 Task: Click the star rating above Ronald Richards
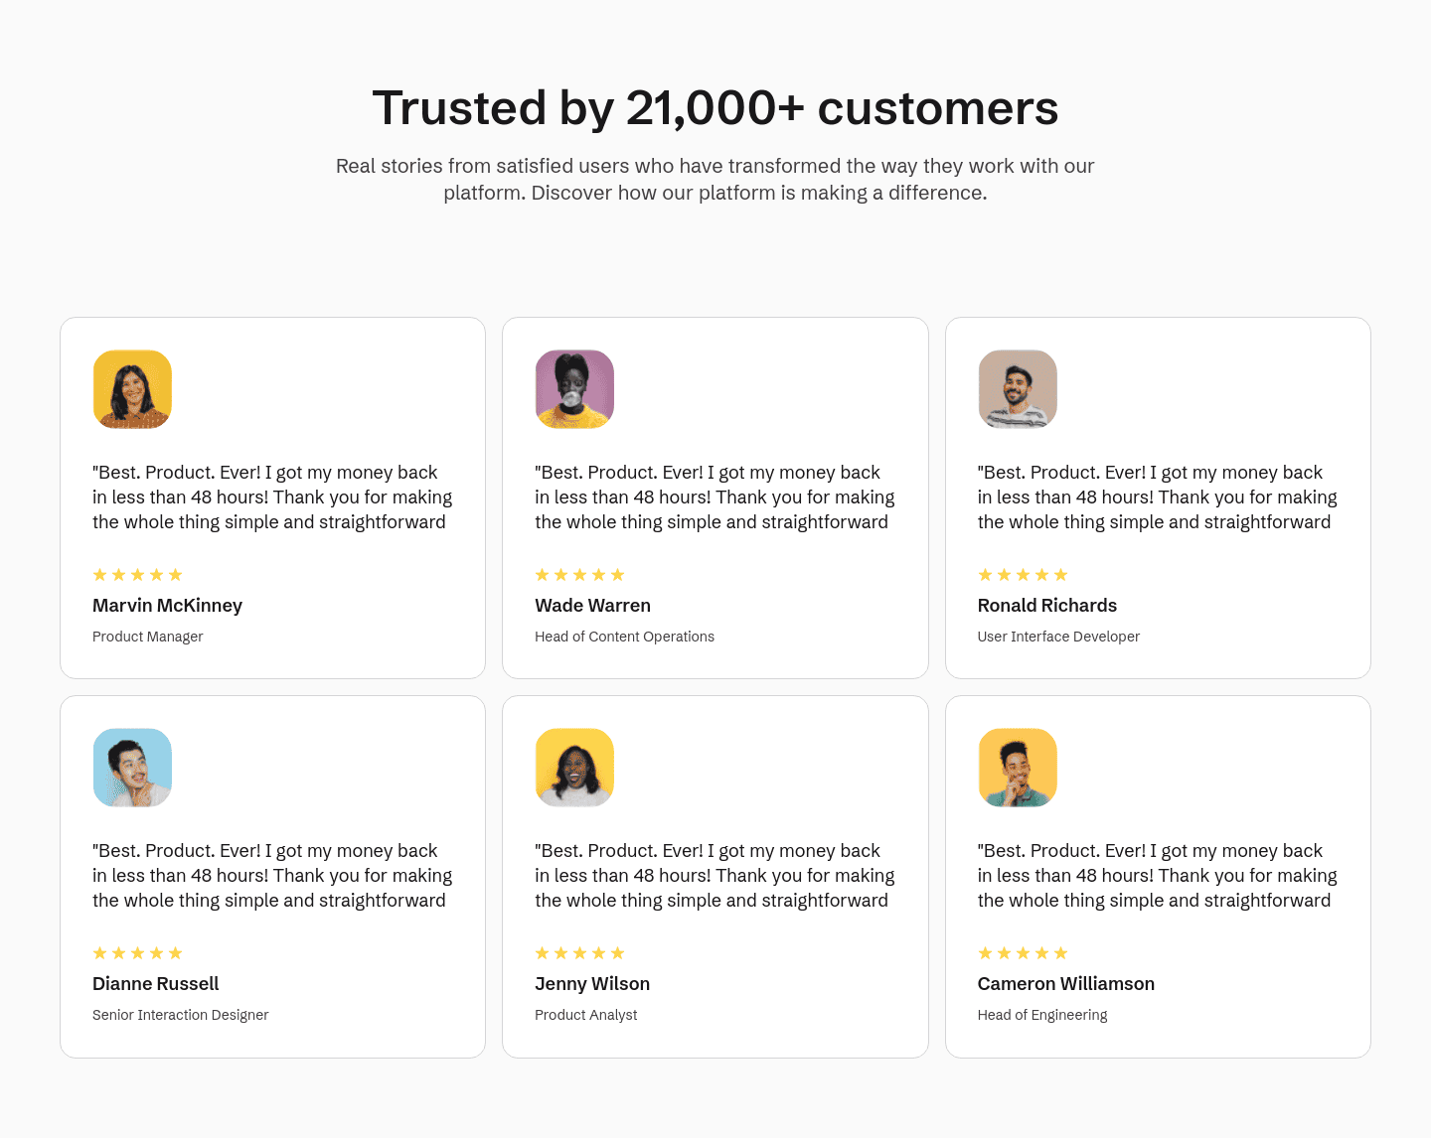[x=1023, y=575]
